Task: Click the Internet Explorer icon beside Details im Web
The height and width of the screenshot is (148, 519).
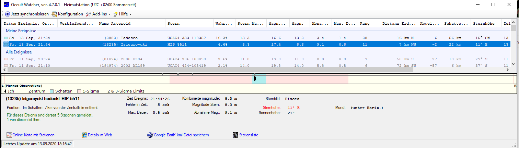Action: coord(84,135)
